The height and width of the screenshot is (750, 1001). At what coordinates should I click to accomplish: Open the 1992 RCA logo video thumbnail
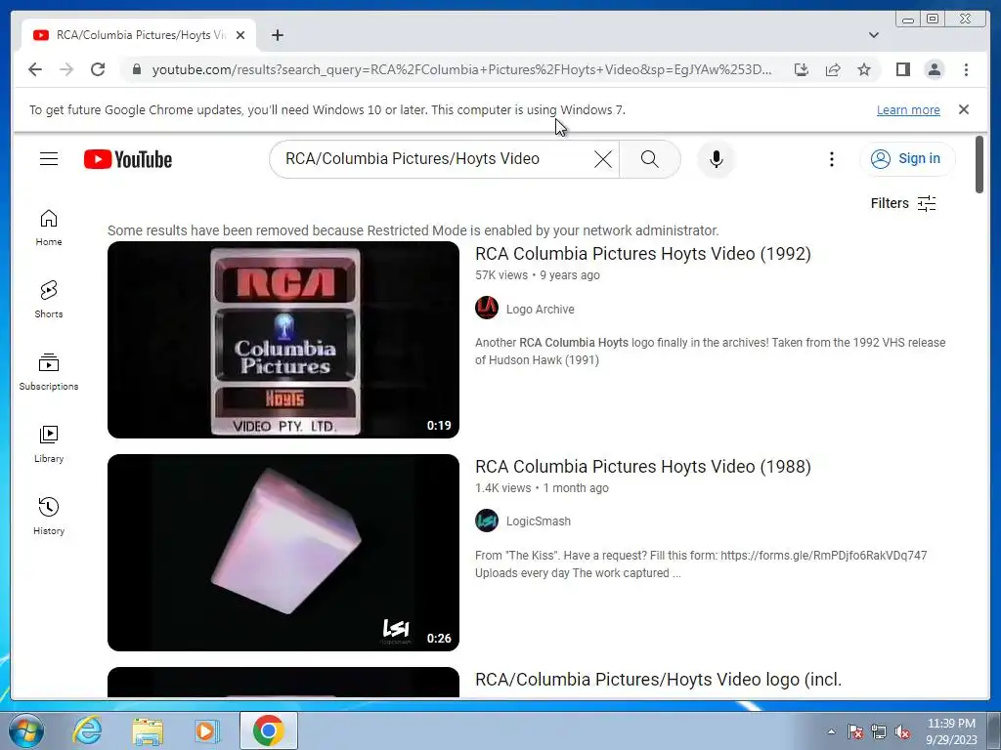coord(283,340)
